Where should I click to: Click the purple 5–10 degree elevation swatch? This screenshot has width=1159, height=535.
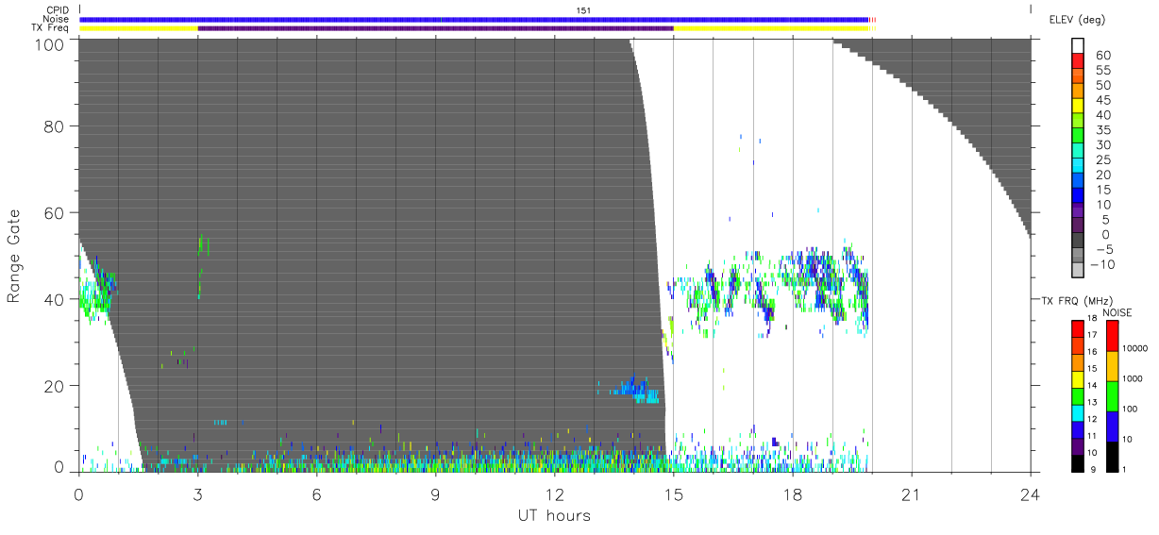click(1078, 211)
